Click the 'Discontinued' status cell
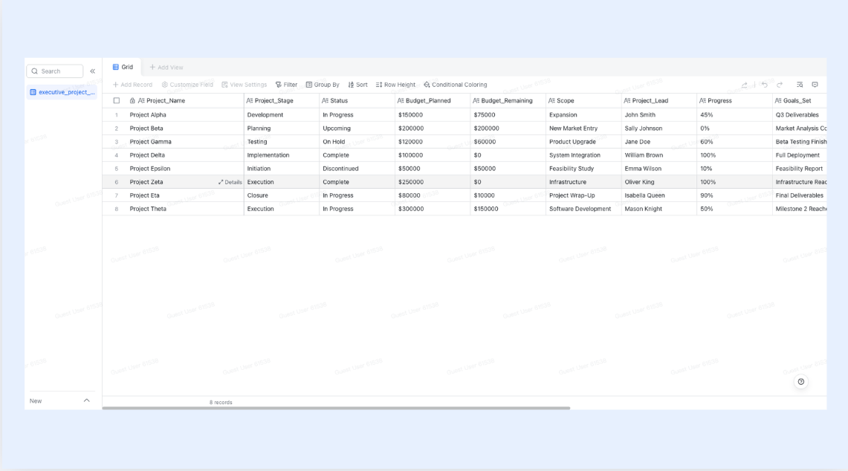 357,169
